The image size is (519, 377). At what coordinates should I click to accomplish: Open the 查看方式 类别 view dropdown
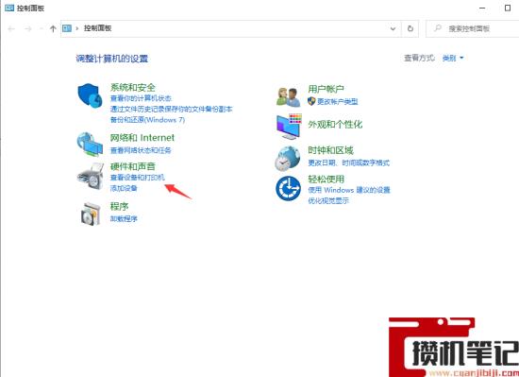coord(453,59)
